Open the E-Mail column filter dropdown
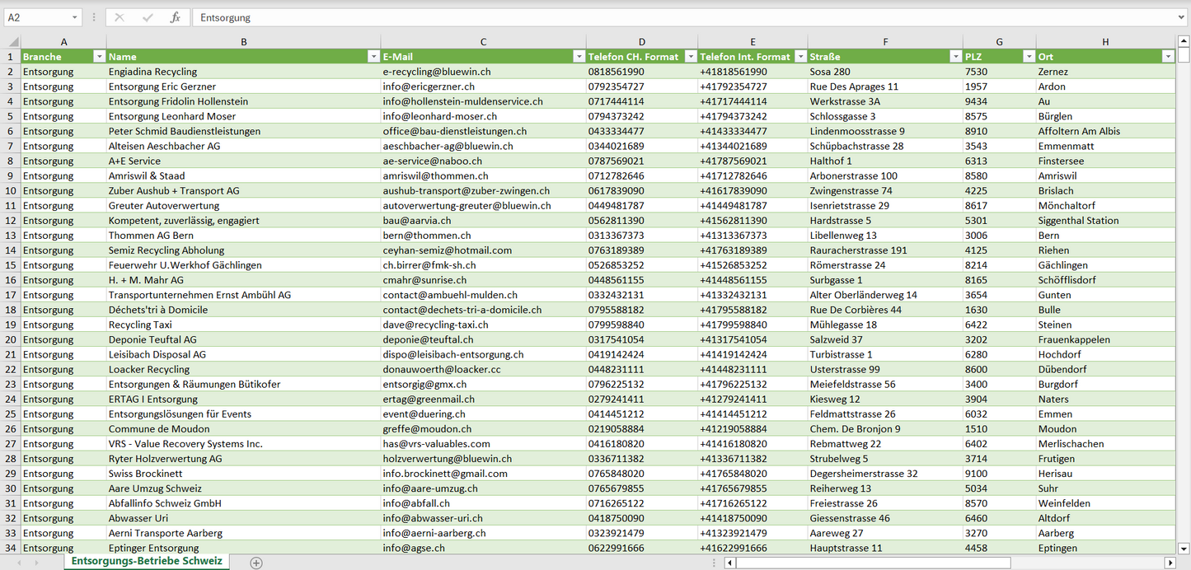The width and height of the screenshot is (1191, 570). tap(578, 57)
